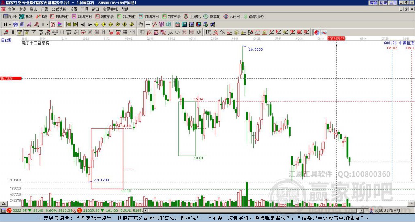The width and height of the screenshot is (415, 222).
Task: Open the 江恩轮 Gann wheel
Action: pyautogui.click(x=192, y=16)
